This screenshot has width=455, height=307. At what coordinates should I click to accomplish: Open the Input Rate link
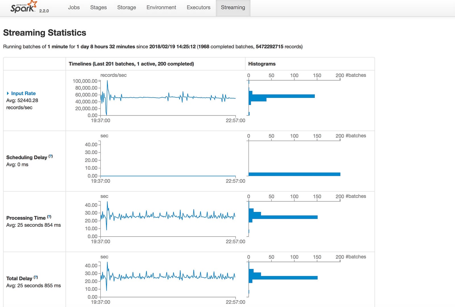coord(23,93)
